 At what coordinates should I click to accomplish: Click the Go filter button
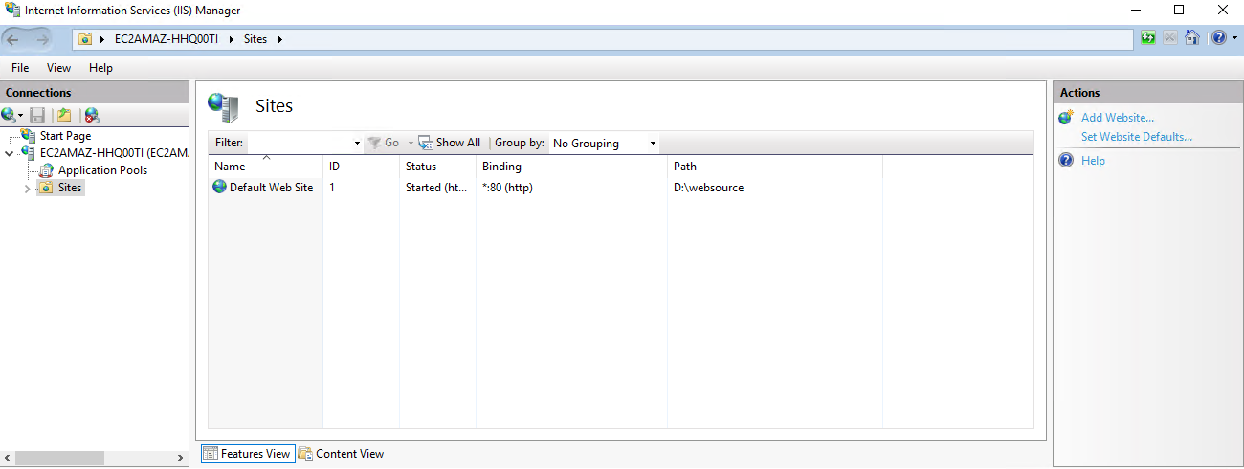(384, 143)
